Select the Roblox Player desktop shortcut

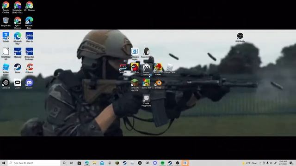tap(170, 69)
